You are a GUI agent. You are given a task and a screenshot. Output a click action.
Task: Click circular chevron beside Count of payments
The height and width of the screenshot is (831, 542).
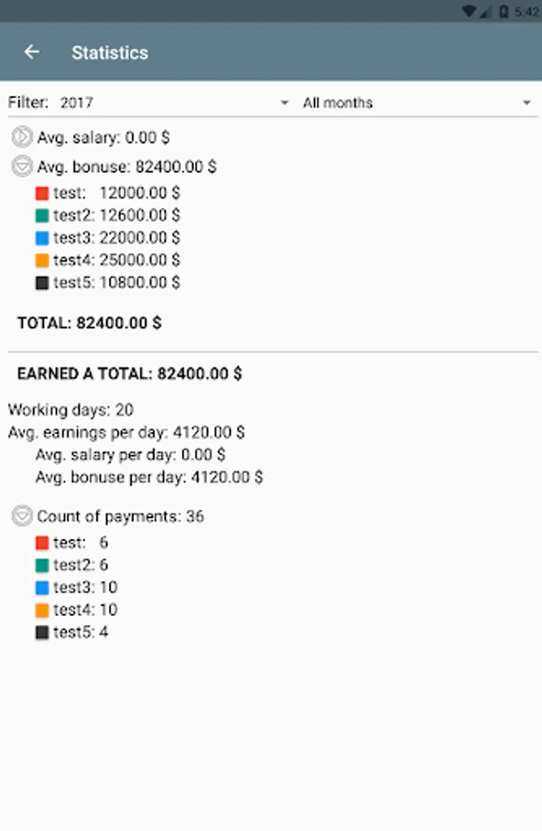click(23, 516)
